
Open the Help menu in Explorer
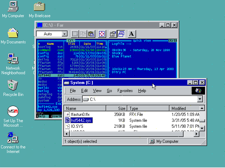(x=142, y=91)
